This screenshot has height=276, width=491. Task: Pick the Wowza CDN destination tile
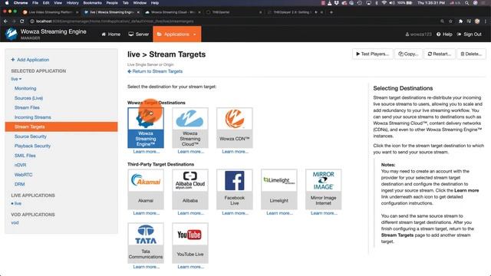235,128
